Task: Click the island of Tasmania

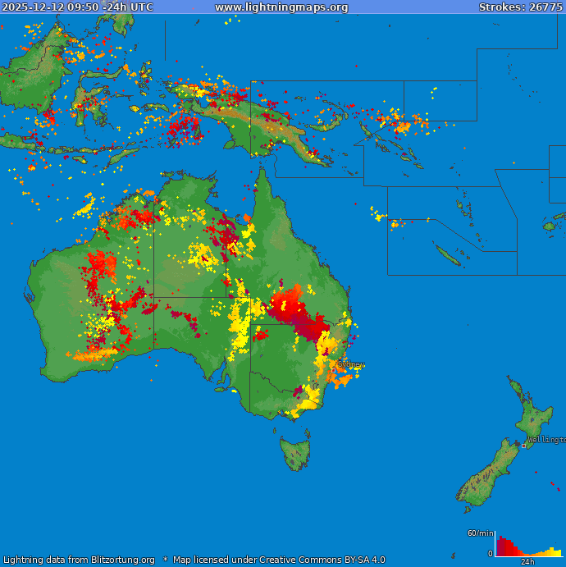Action: click(295, 453)
